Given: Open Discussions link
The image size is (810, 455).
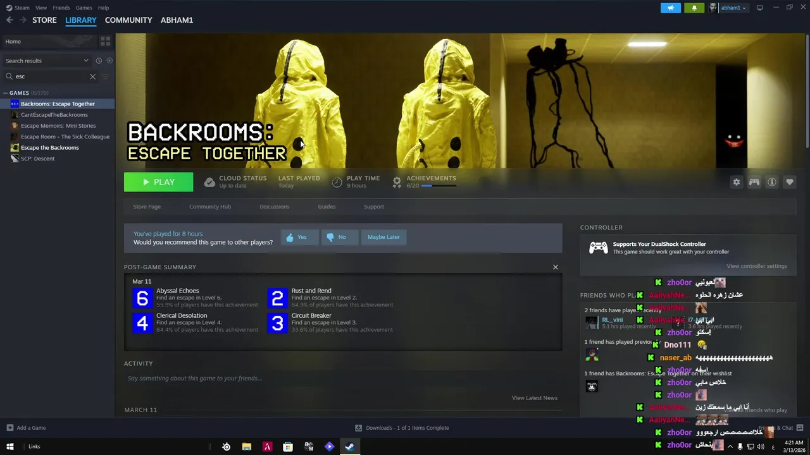Looking at the screenshot, I should pyautogui.click(x=275, y=207).
